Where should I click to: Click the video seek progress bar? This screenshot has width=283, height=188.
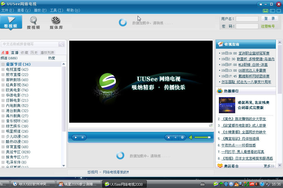pos(141,130)
